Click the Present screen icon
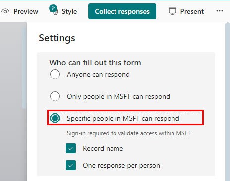The image size is (230, 181). tap(172, 11)
